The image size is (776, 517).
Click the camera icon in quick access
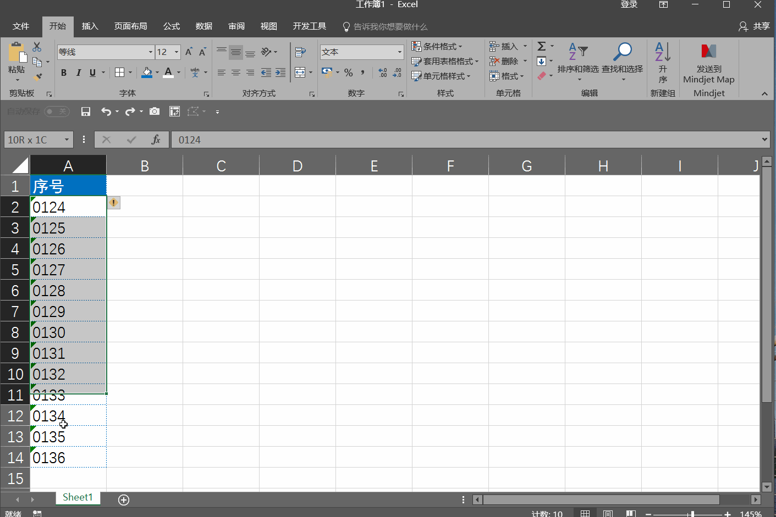(x=155, y=112)
